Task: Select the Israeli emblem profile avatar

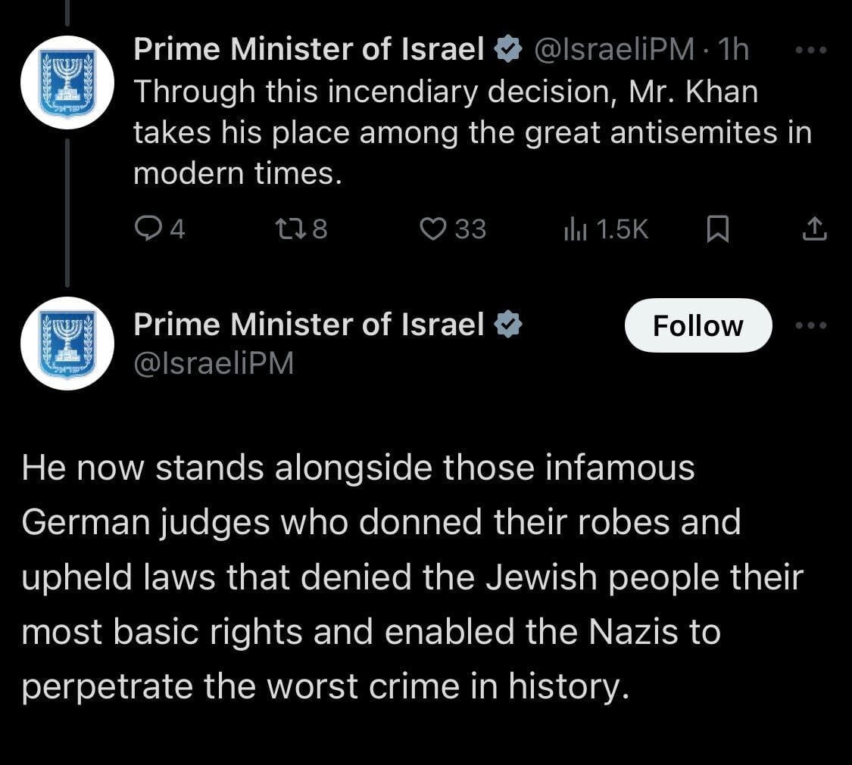Action: [67, 81]
